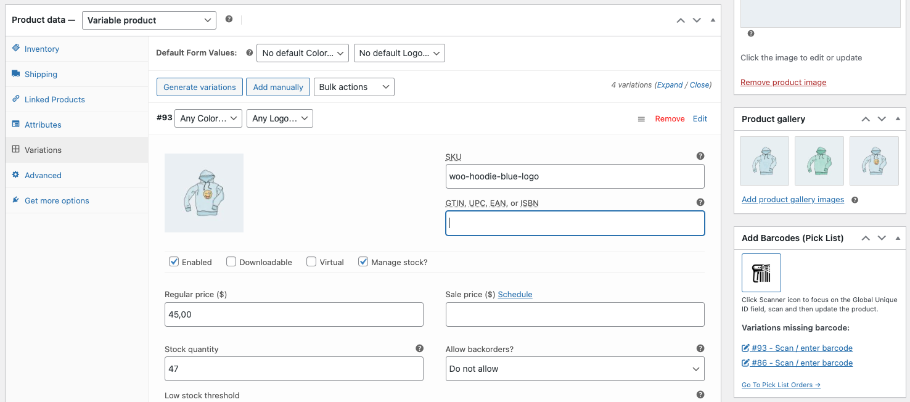
Task: Click the drag-handle icon on variation #93
Action: click(x=641, y=118)
